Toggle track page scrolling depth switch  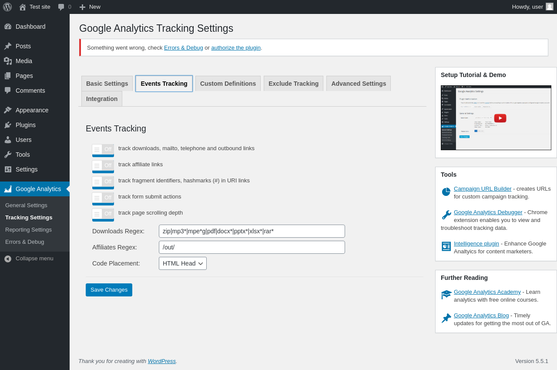click(103, 215)
